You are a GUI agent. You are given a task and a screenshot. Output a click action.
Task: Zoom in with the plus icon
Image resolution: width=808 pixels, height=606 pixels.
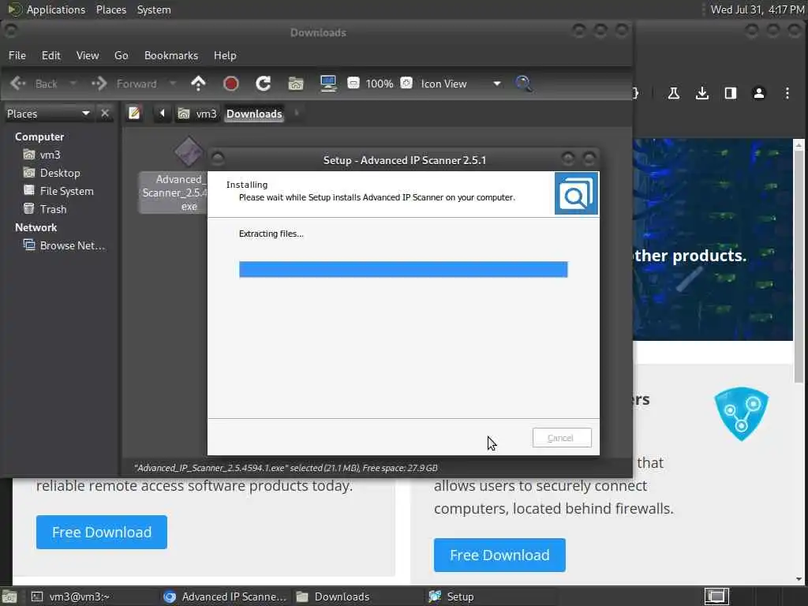tap(406, 83)
